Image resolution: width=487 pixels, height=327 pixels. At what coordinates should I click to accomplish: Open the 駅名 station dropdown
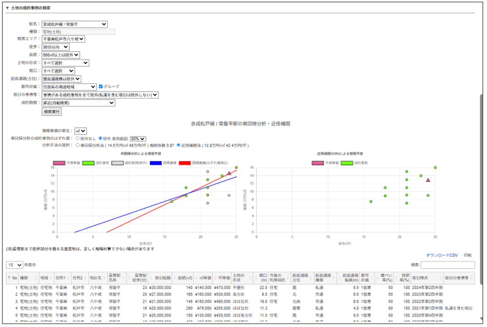pyautogui.click(x=74, y=24)
